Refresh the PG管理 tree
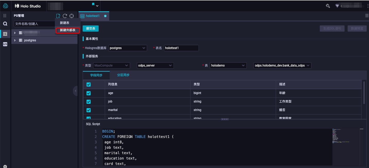Image resolution: width=369 pixels, height=168 pixels. [x=65, y=16]
